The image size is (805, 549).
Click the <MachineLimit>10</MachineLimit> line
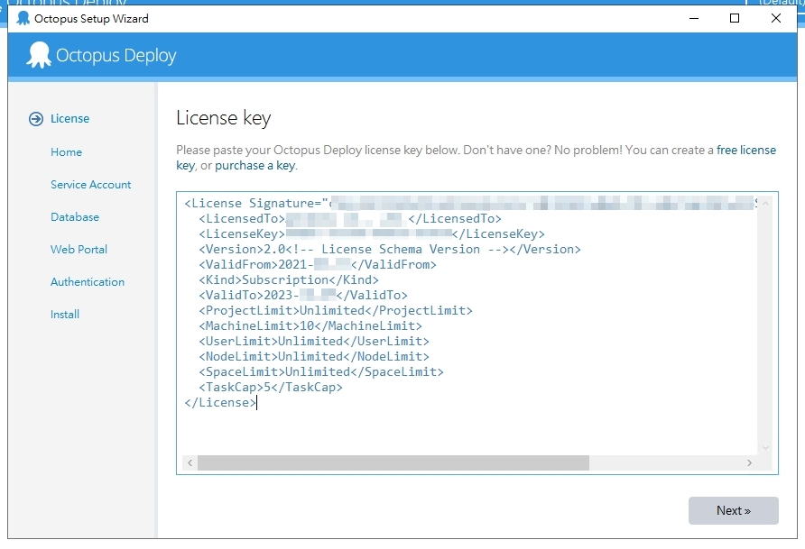click(x=310, y=326)
